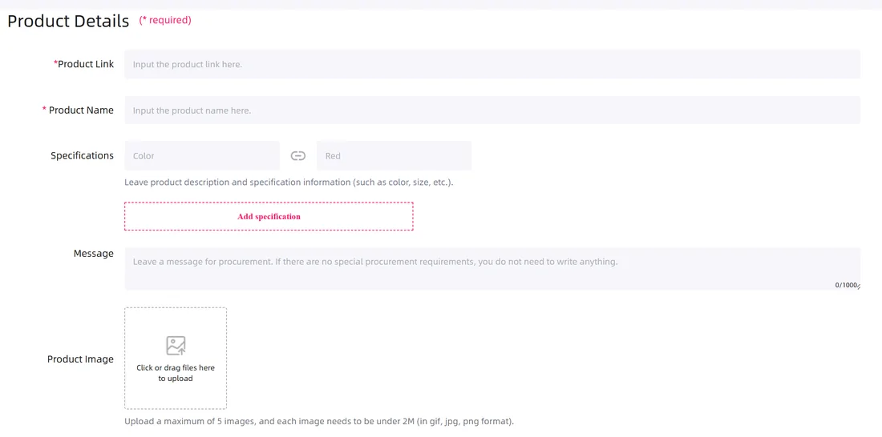Viewport: 882px width, 437px height.
Task: Focus the Message textarea for procurement
Action: [492, 268]
